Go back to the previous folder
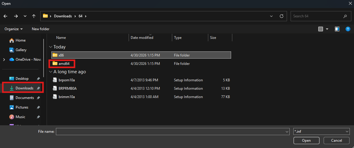This screenshot has width=354, height=148. (x=5, y=16)
